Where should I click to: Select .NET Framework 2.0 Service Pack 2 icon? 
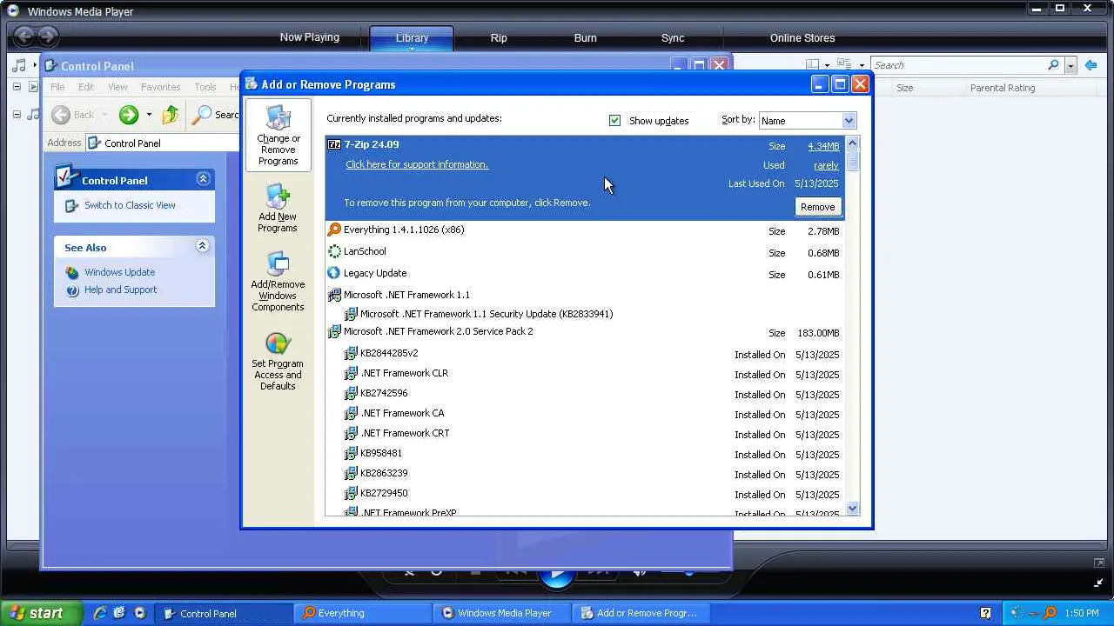334,331
